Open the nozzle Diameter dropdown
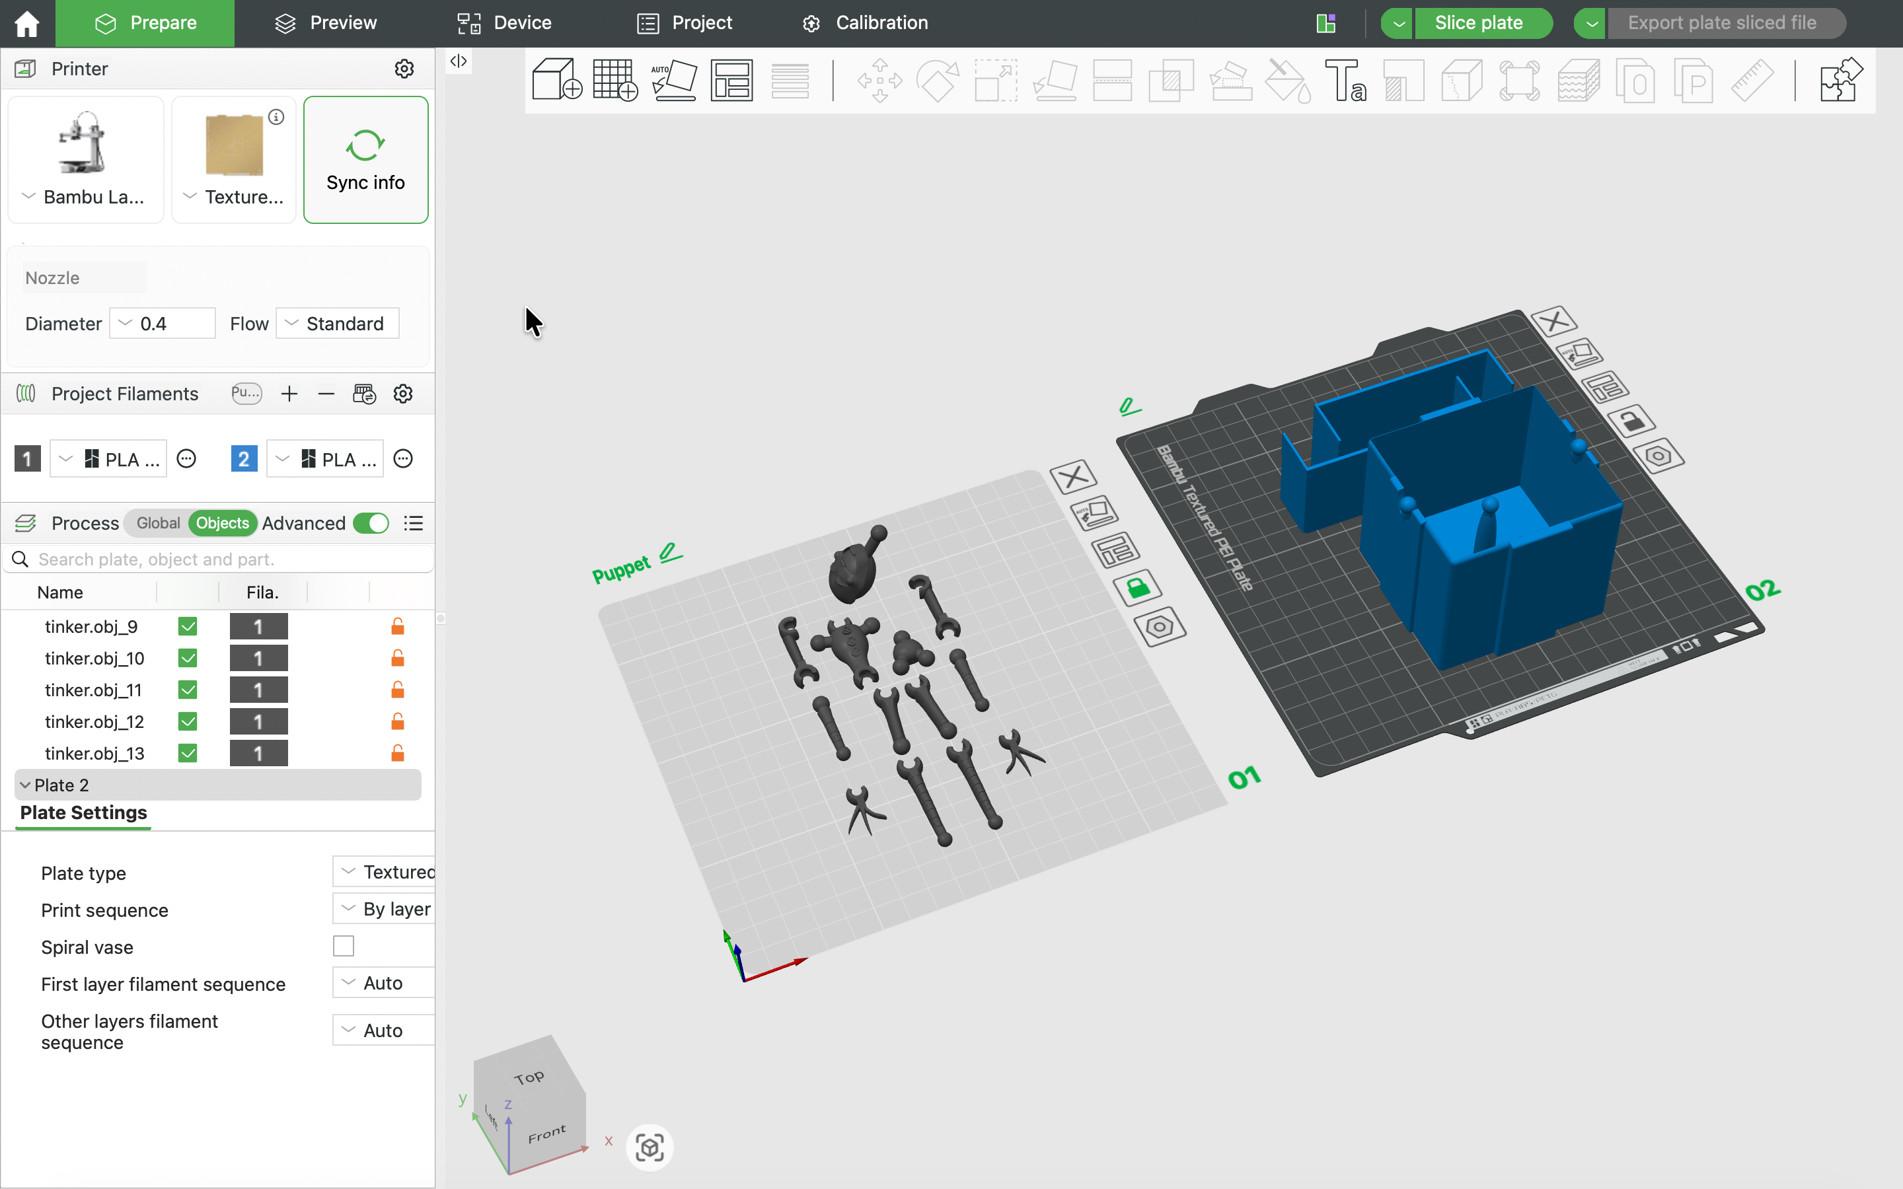Viewport: 1903px width, 1189px height. [162, 323]
